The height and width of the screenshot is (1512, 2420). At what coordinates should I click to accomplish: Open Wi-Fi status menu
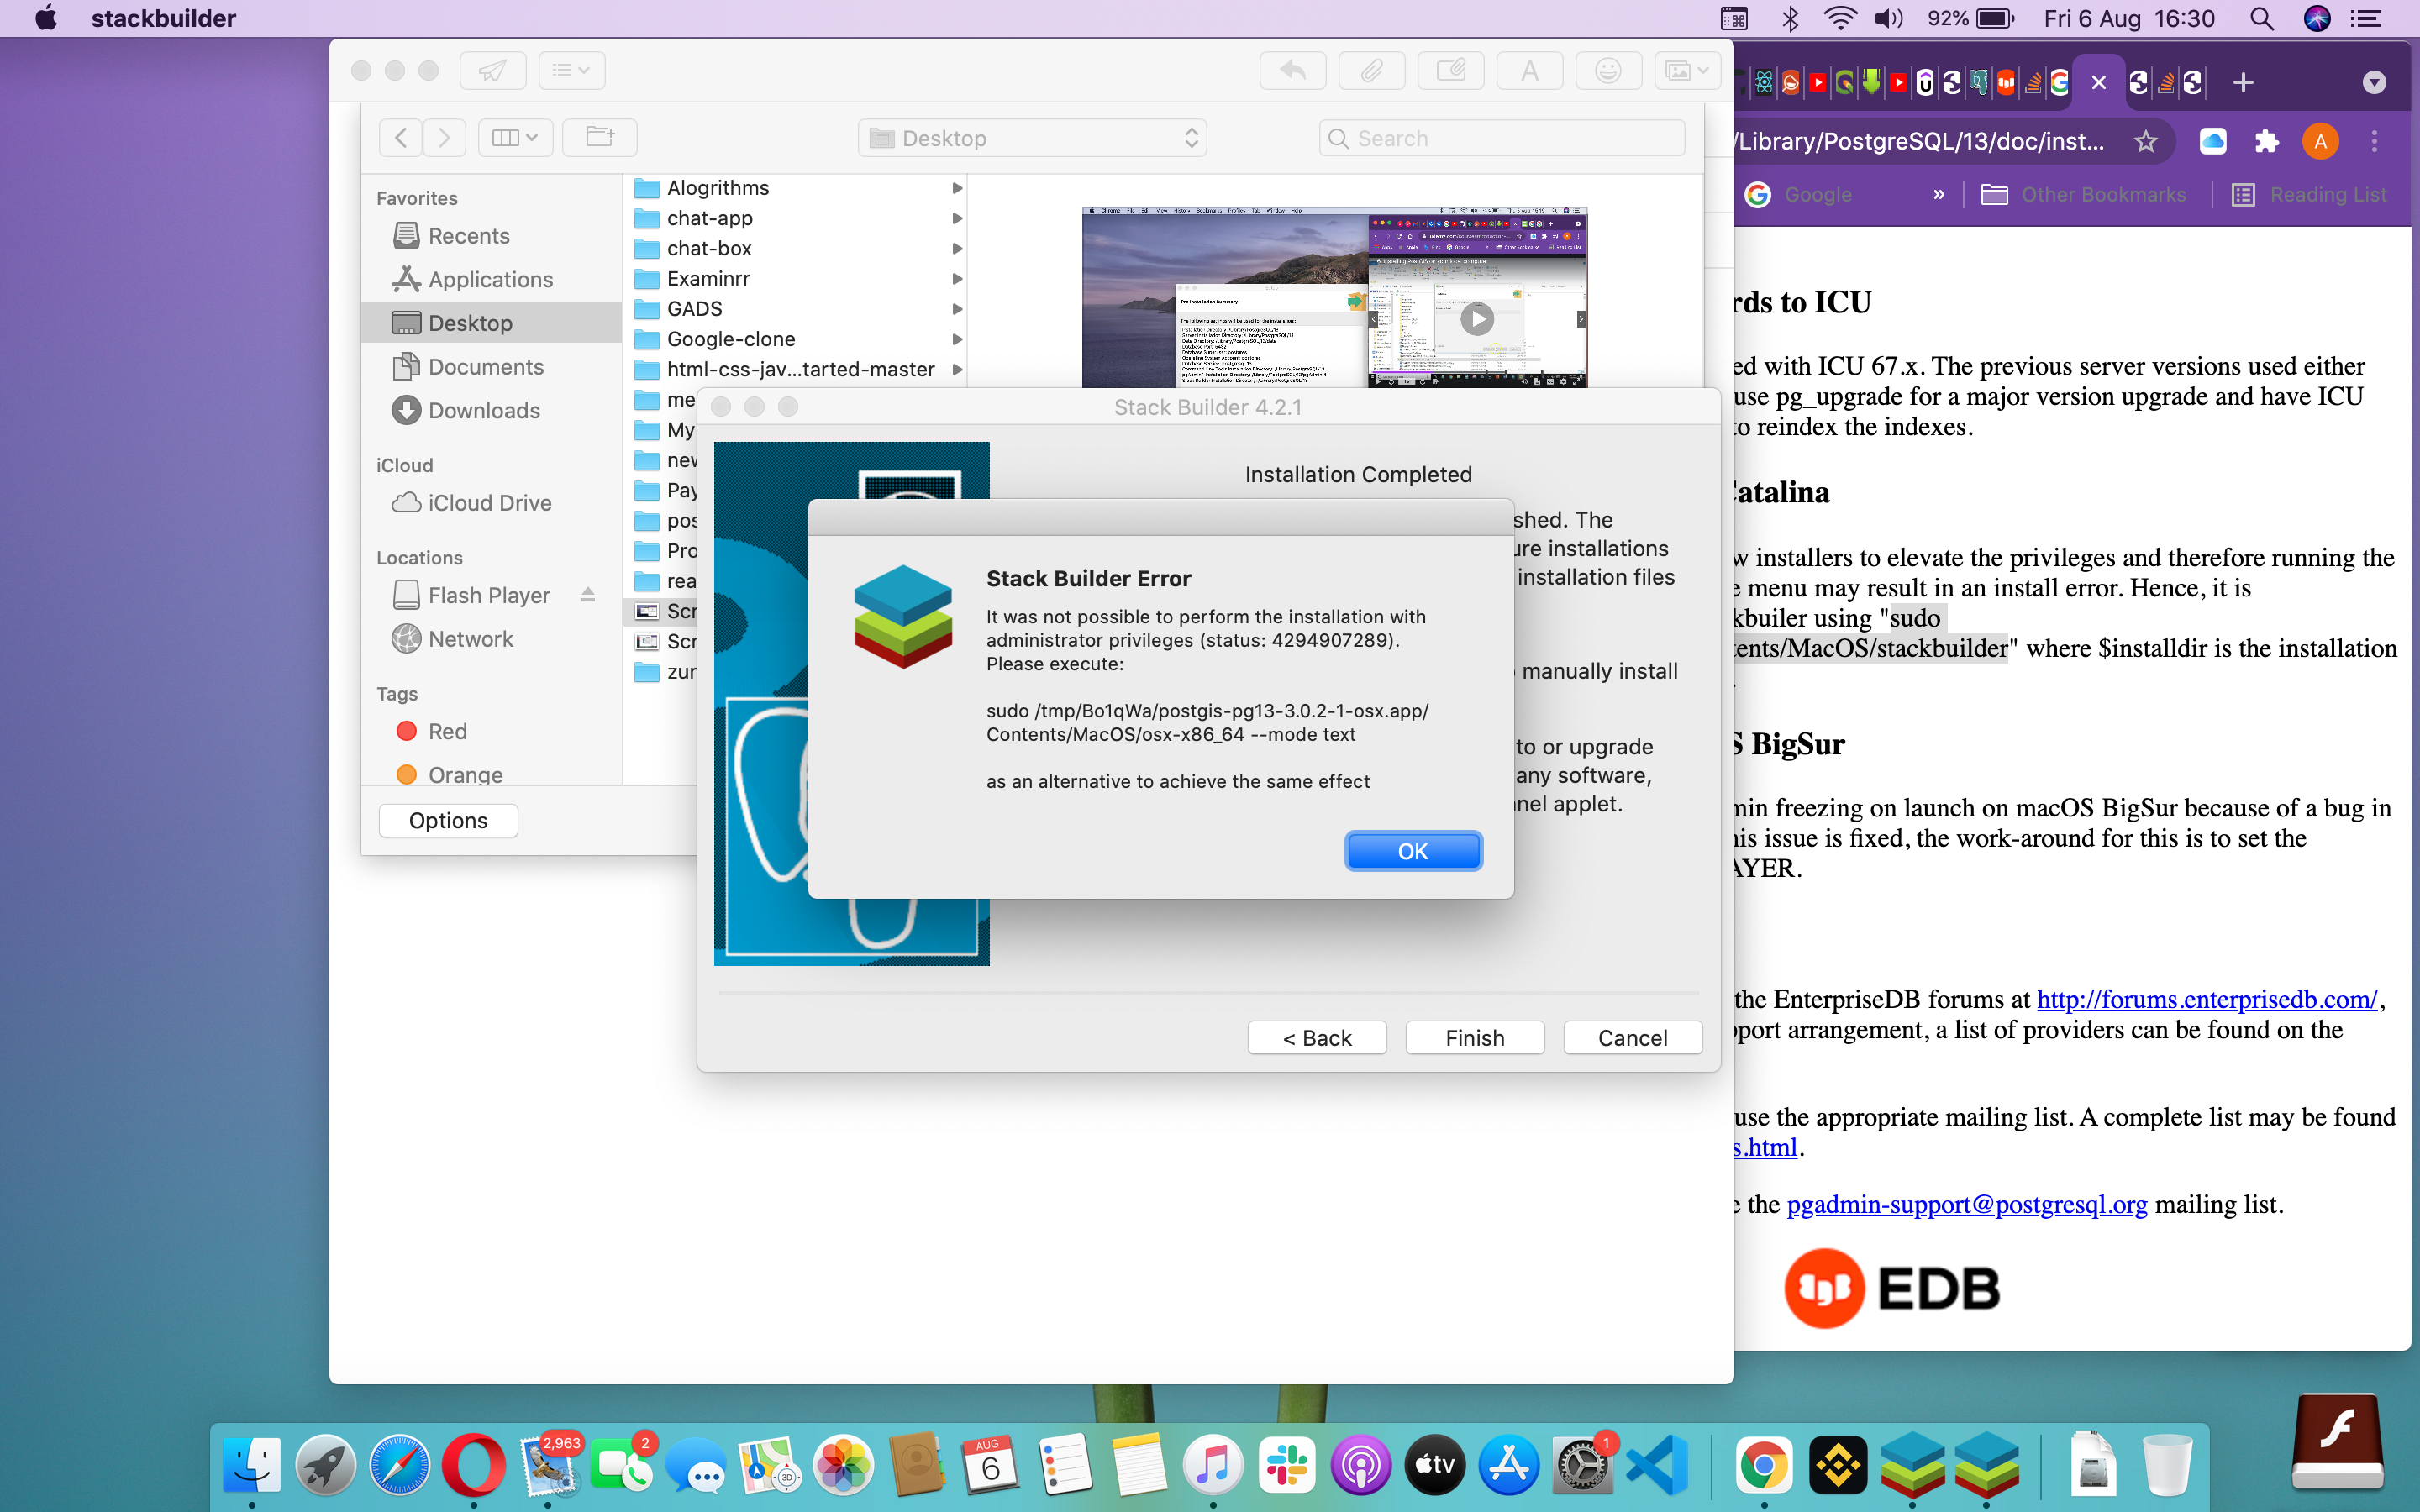(1840, 18)
